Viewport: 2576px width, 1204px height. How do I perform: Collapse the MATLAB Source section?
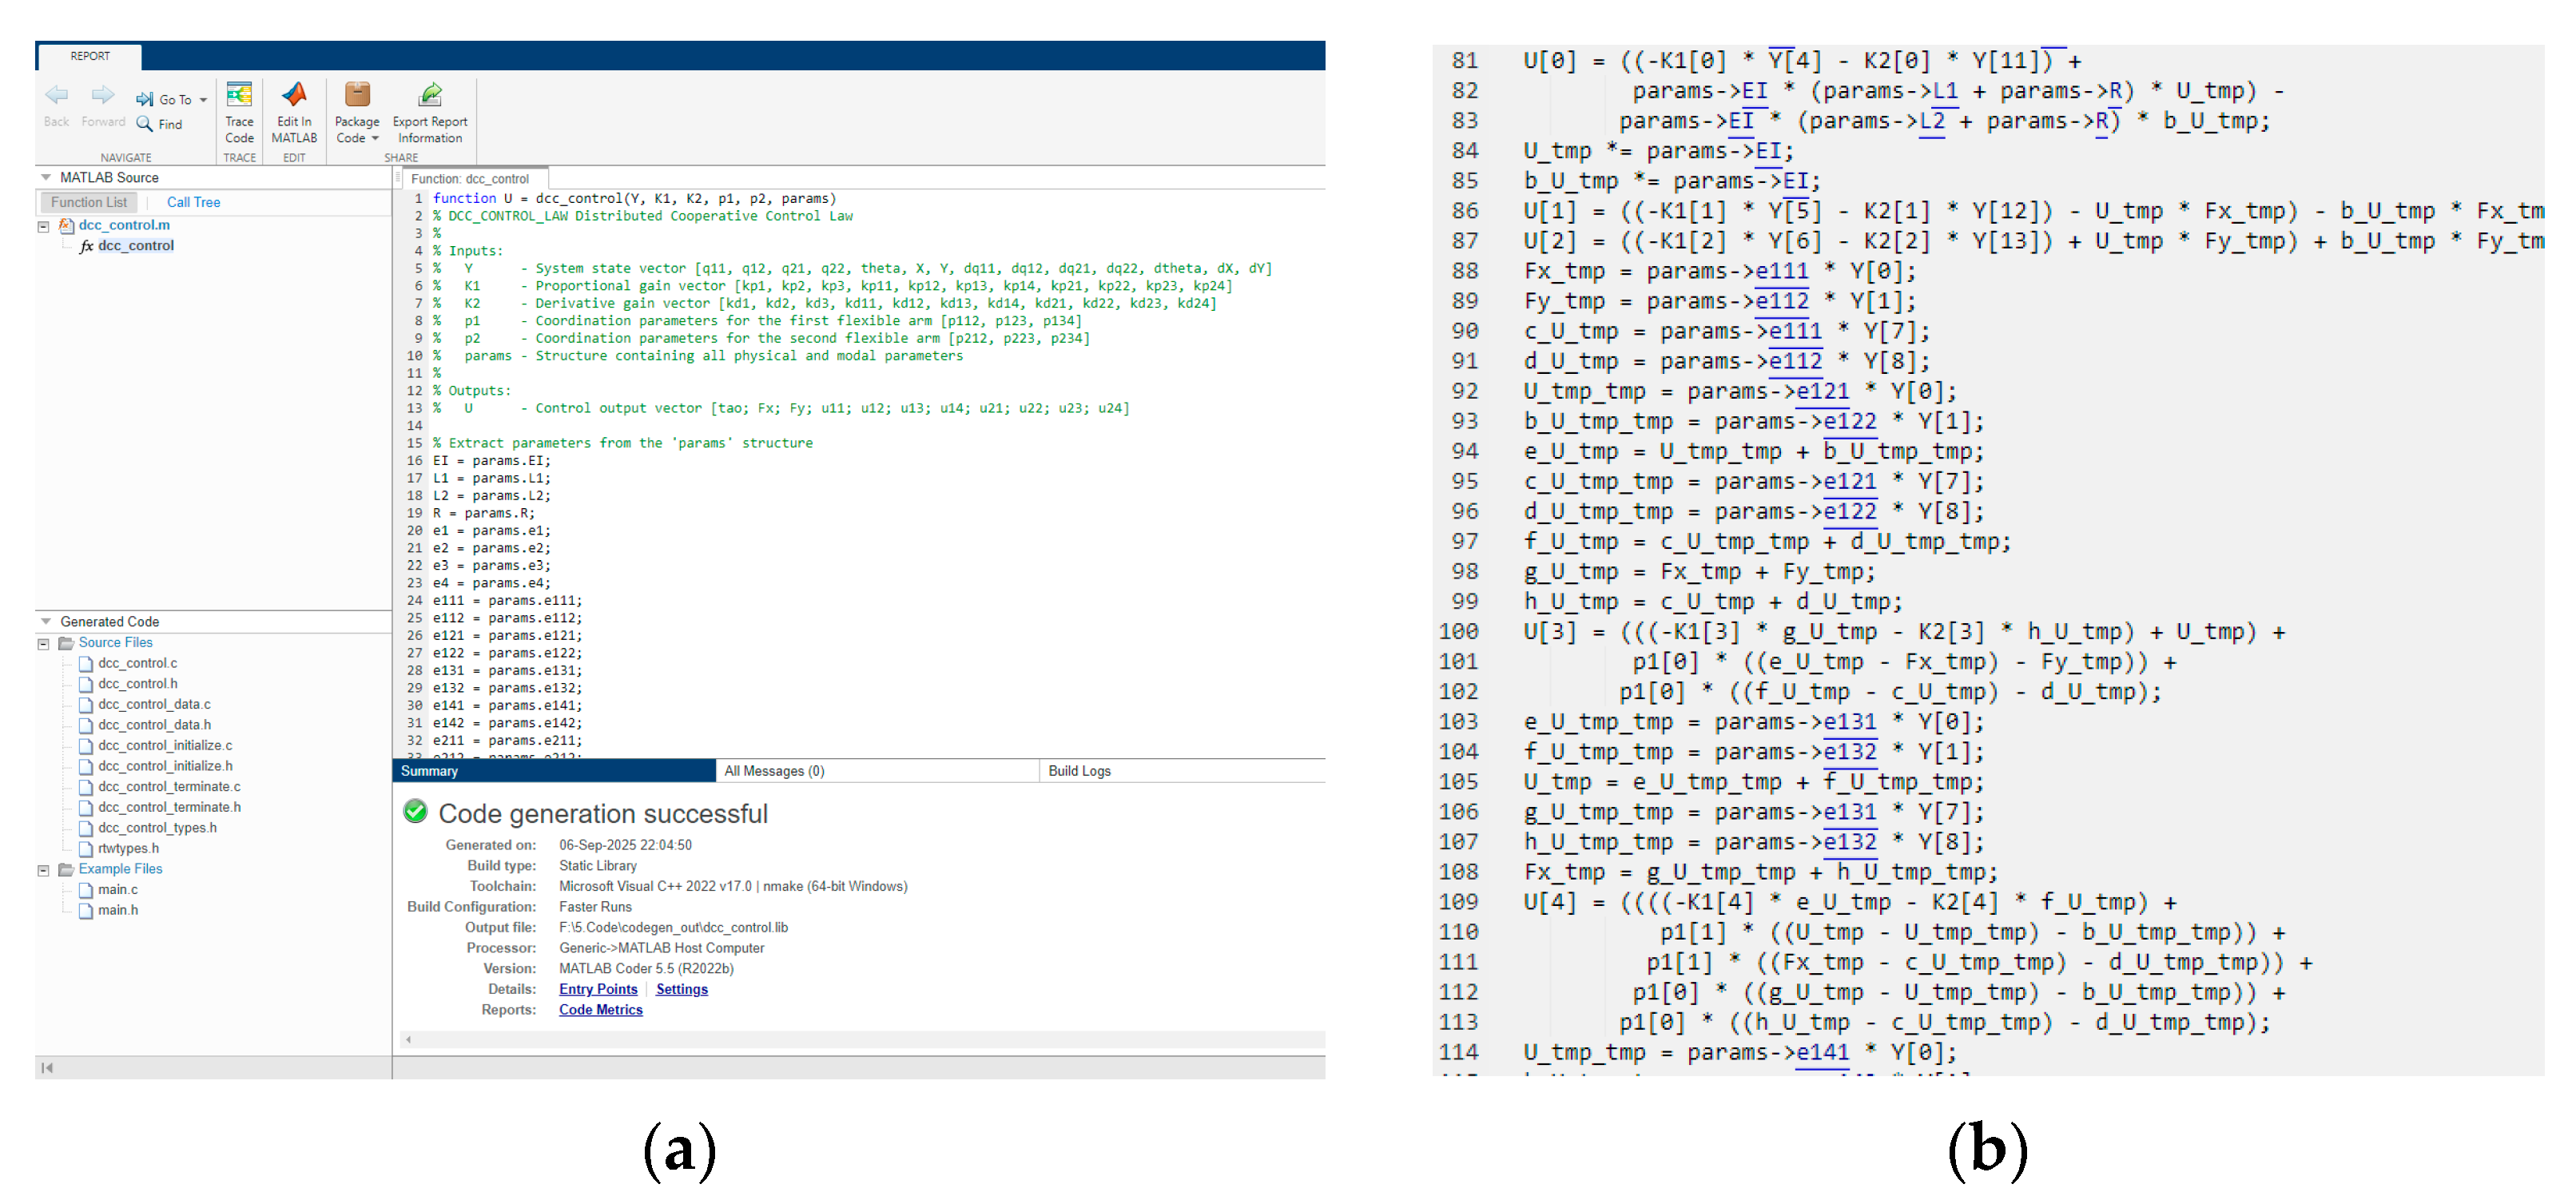click(x=46, y=177)
